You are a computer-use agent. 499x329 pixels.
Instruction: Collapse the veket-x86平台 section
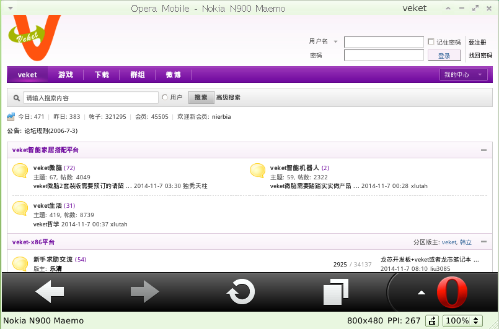coord(484,242)
